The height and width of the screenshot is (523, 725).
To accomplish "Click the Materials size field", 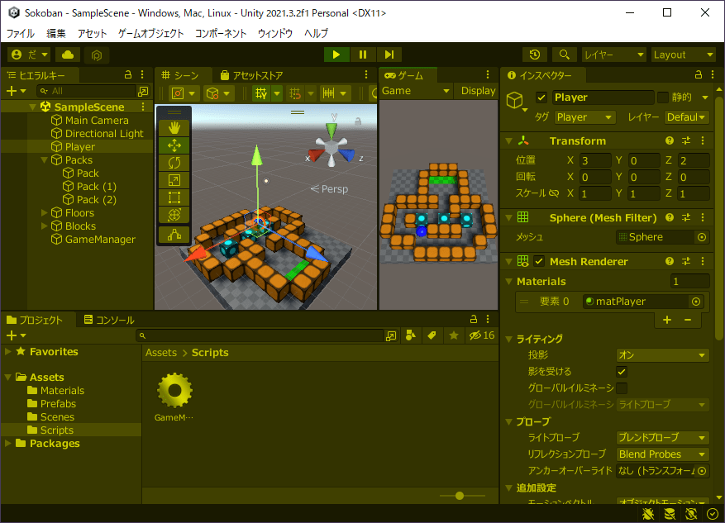I will coord(689,282).
